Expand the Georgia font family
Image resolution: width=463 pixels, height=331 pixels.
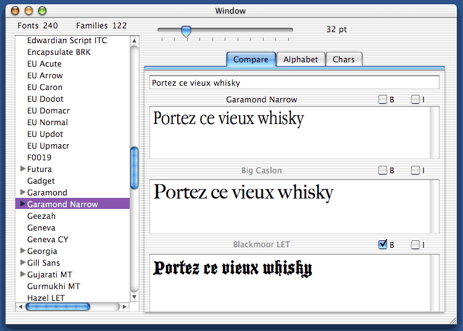23,250
